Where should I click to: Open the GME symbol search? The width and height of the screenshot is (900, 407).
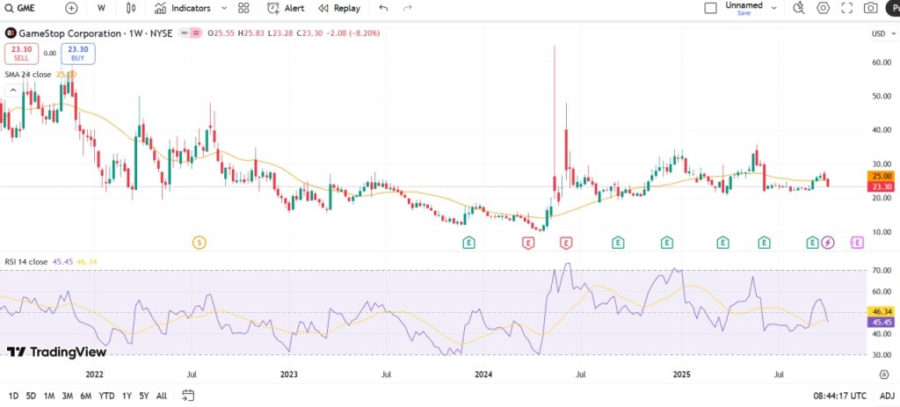25,8
